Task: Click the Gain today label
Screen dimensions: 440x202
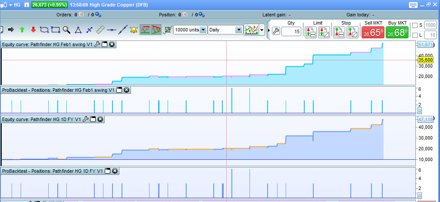Action: click(359, 15)
